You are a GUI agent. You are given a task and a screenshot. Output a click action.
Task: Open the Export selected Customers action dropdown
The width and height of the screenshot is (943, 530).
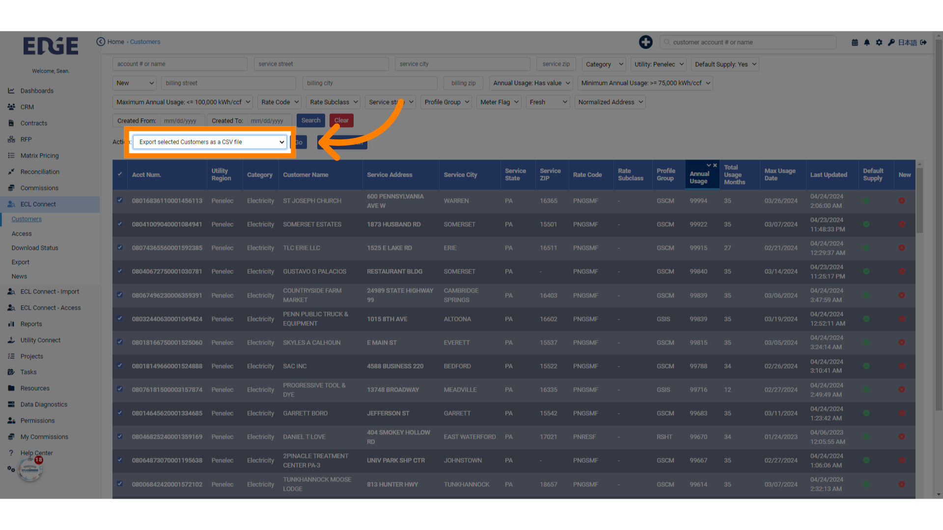point(210,142)
